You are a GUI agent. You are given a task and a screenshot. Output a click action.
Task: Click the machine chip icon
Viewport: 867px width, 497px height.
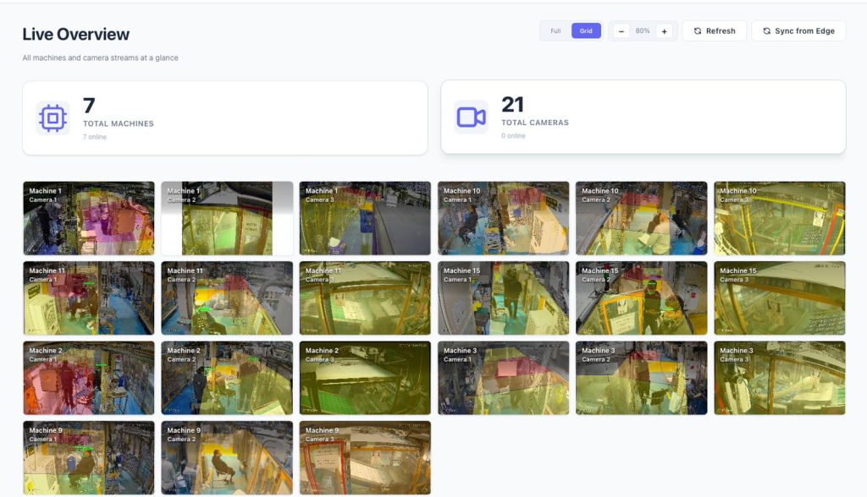coord(52,118)
